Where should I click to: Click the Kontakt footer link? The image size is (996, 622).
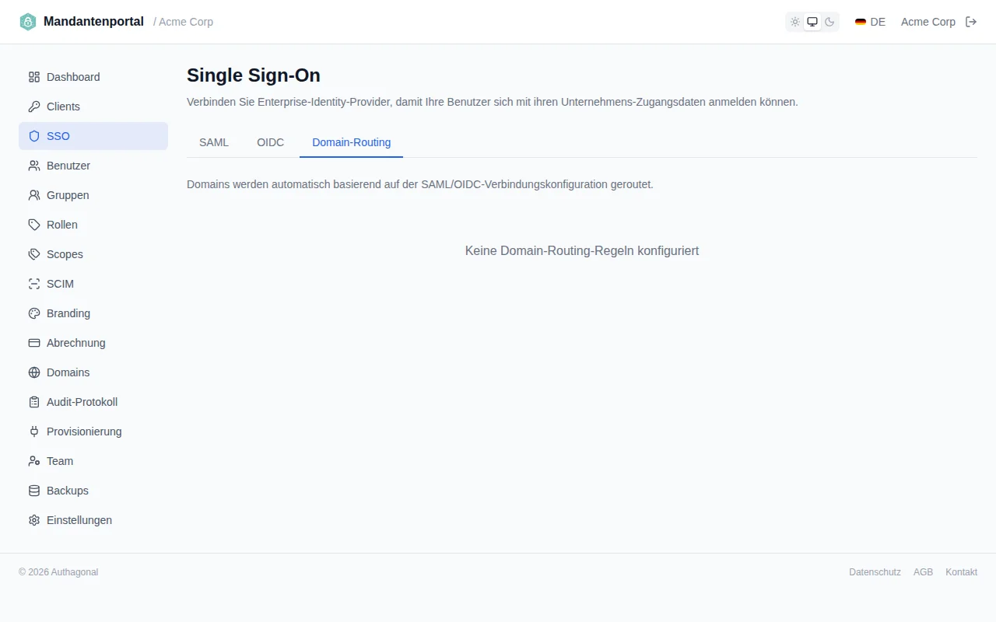click(x=961, y=572)
